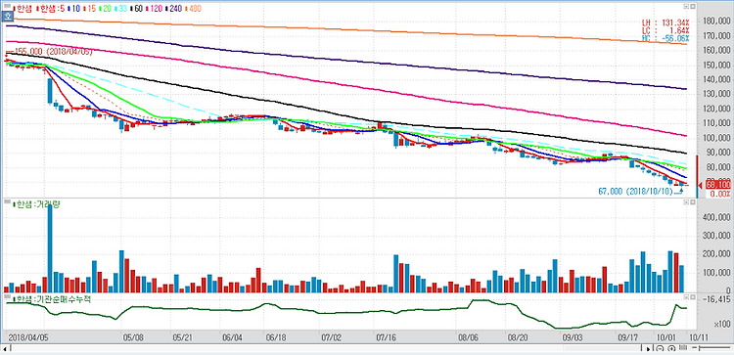734x355 pixels.
Task: Click the volume panel's second top-right corner icon
Action: (x=692, y=202)
